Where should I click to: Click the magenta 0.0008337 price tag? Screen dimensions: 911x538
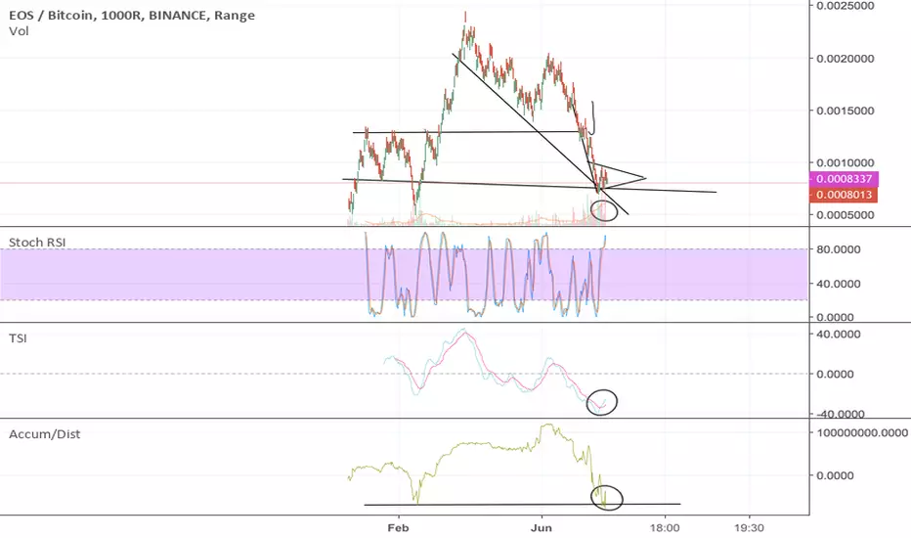[x=844, y=179]
